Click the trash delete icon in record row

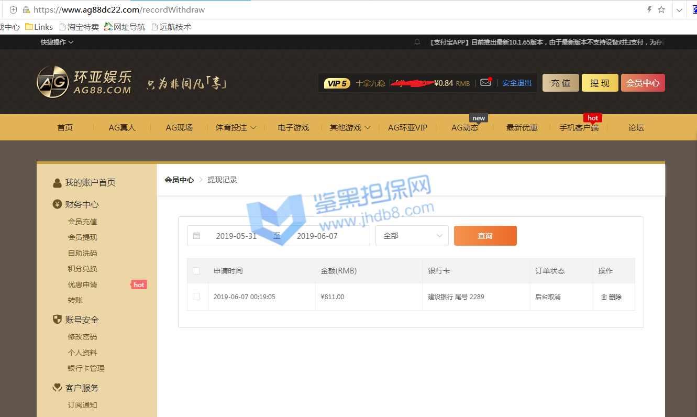604,297
